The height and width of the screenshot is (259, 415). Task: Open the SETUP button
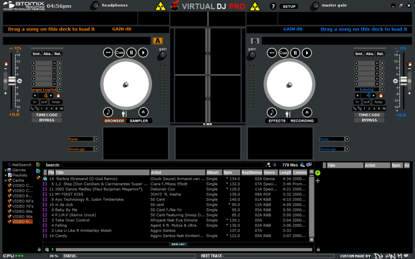pos(289,6)
